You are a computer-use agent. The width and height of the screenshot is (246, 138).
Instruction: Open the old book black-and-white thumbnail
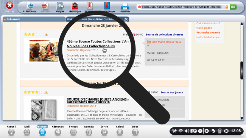tap(44, 110)
